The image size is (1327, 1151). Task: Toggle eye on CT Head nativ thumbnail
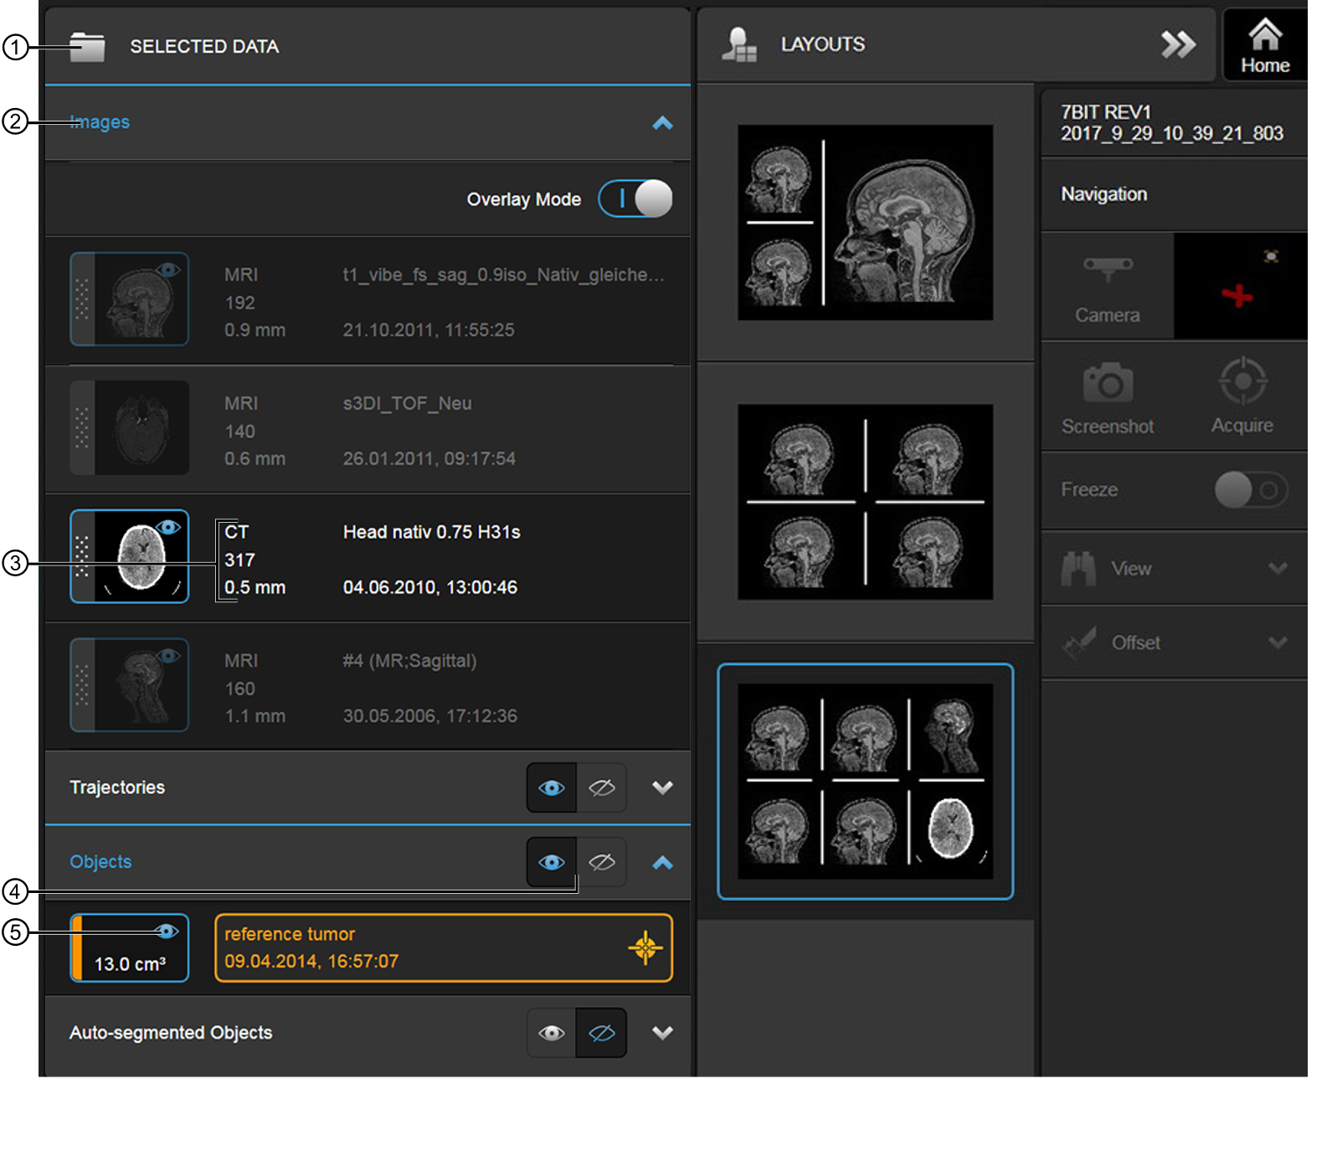[x=168, y=527]
